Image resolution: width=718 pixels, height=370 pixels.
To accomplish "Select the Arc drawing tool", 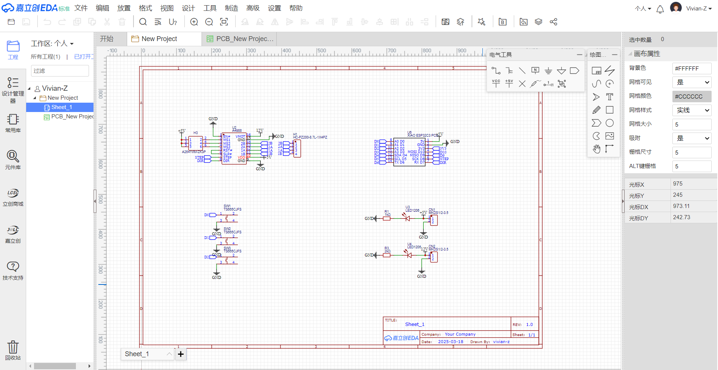I will pyautogui.click(x=610, y=84).
